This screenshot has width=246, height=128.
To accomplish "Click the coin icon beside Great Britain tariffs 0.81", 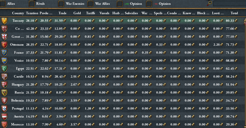I will tap(93, 37).
